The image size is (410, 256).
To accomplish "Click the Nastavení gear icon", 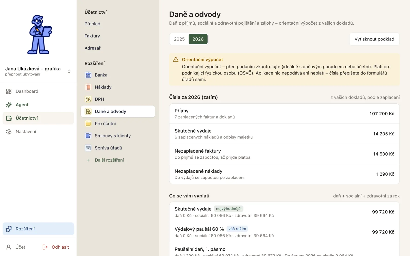I will point(9,132).
